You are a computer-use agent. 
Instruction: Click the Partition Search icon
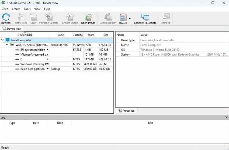point(48,17)
